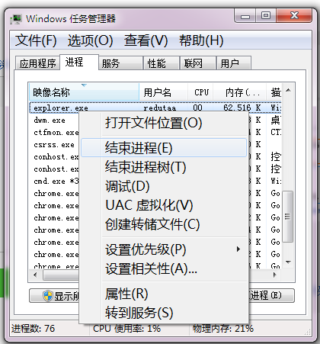The width and height of the screenshot is (320, 344).
Task: Switch to the 服务 tab
Action: 120,63
